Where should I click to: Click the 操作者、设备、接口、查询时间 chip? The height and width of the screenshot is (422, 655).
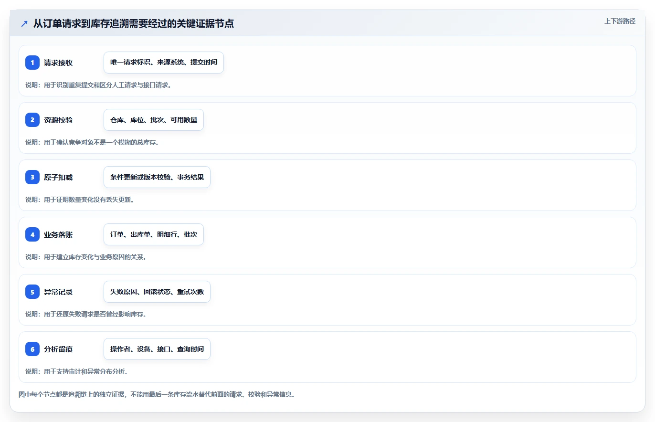tap(157, 349)
